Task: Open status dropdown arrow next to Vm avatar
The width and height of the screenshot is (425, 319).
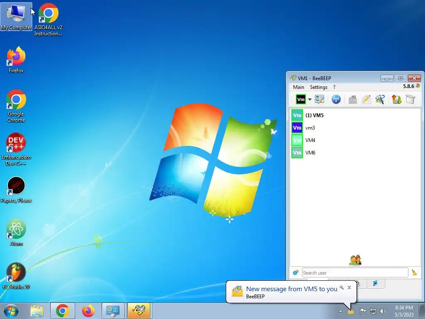Action: (310, 100)
